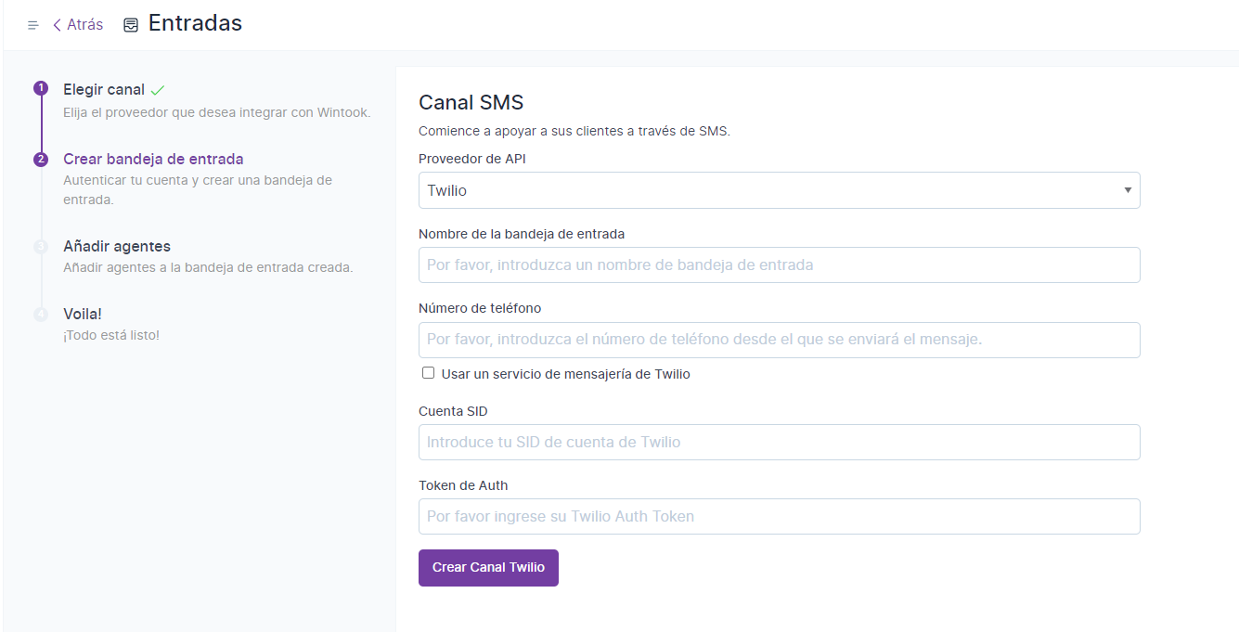Select the Añadir agentes step title

pyautogui.click(x=117, y=246)
